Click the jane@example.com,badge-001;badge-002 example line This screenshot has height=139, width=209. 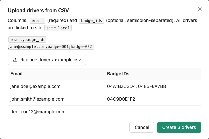click(51, 47)
